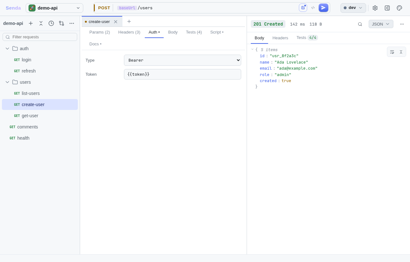Open the health request
410x262 pixels.
click(40, 138)
